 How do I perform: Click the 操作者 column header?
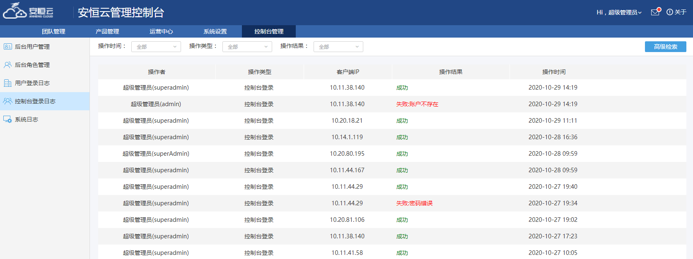click(157, 72)
